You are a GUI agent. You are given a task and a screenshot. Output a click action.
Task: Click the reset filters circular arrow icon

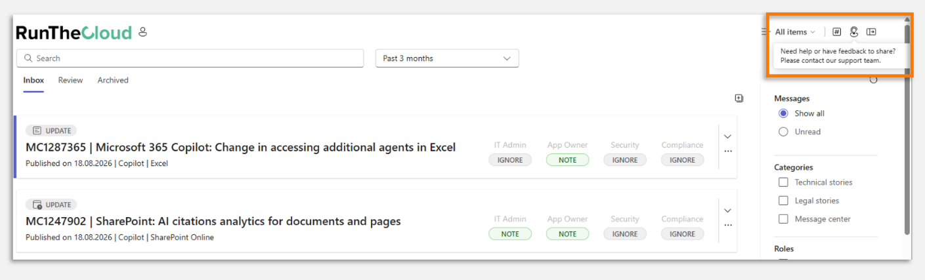coord(873,80)
